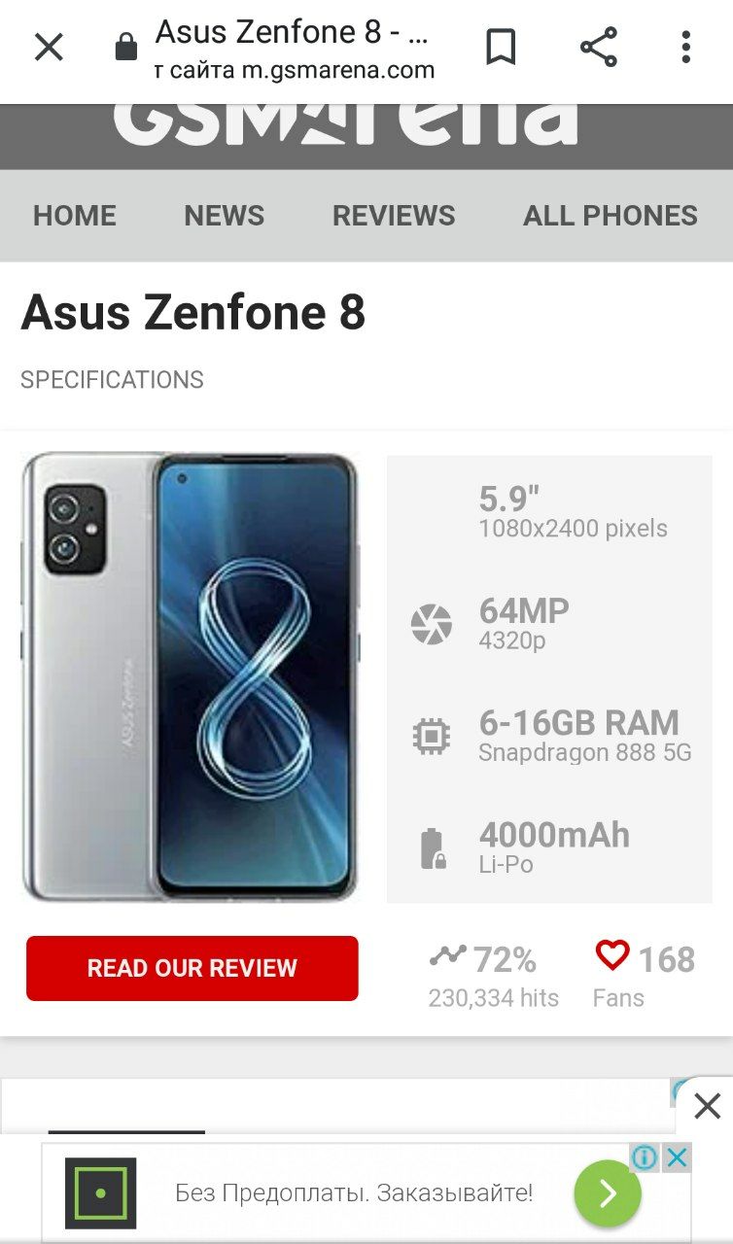Open the Asus Zenfone 8 phone image
The width and height of the screenshot is (733, 1244).
(x=191, y=676)
